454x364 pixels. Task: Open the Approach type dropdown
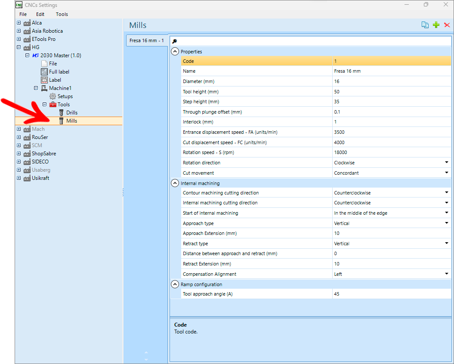pyautogui.click(x=447, y=223)
